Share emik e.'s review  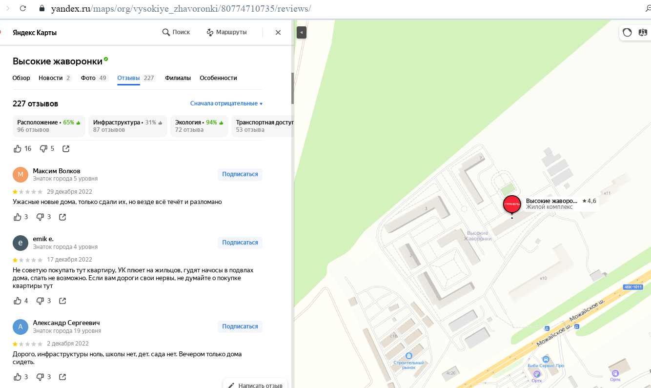[x=62, y=301]
